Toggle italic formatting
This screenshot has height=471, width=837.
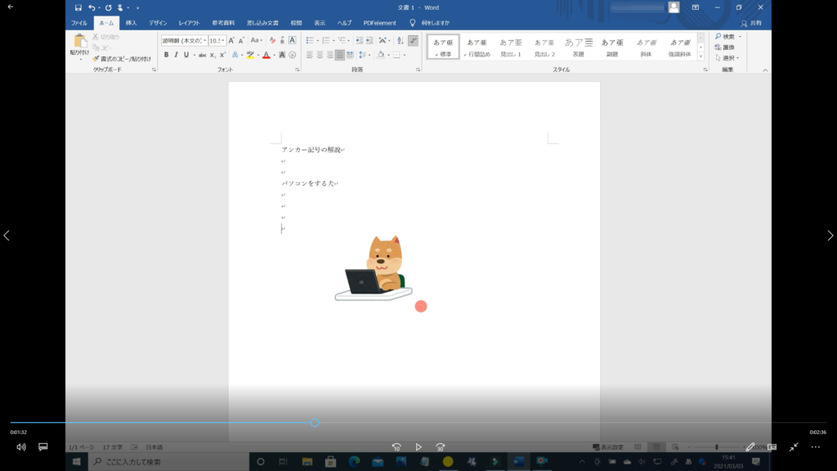(x=176, y=55)
